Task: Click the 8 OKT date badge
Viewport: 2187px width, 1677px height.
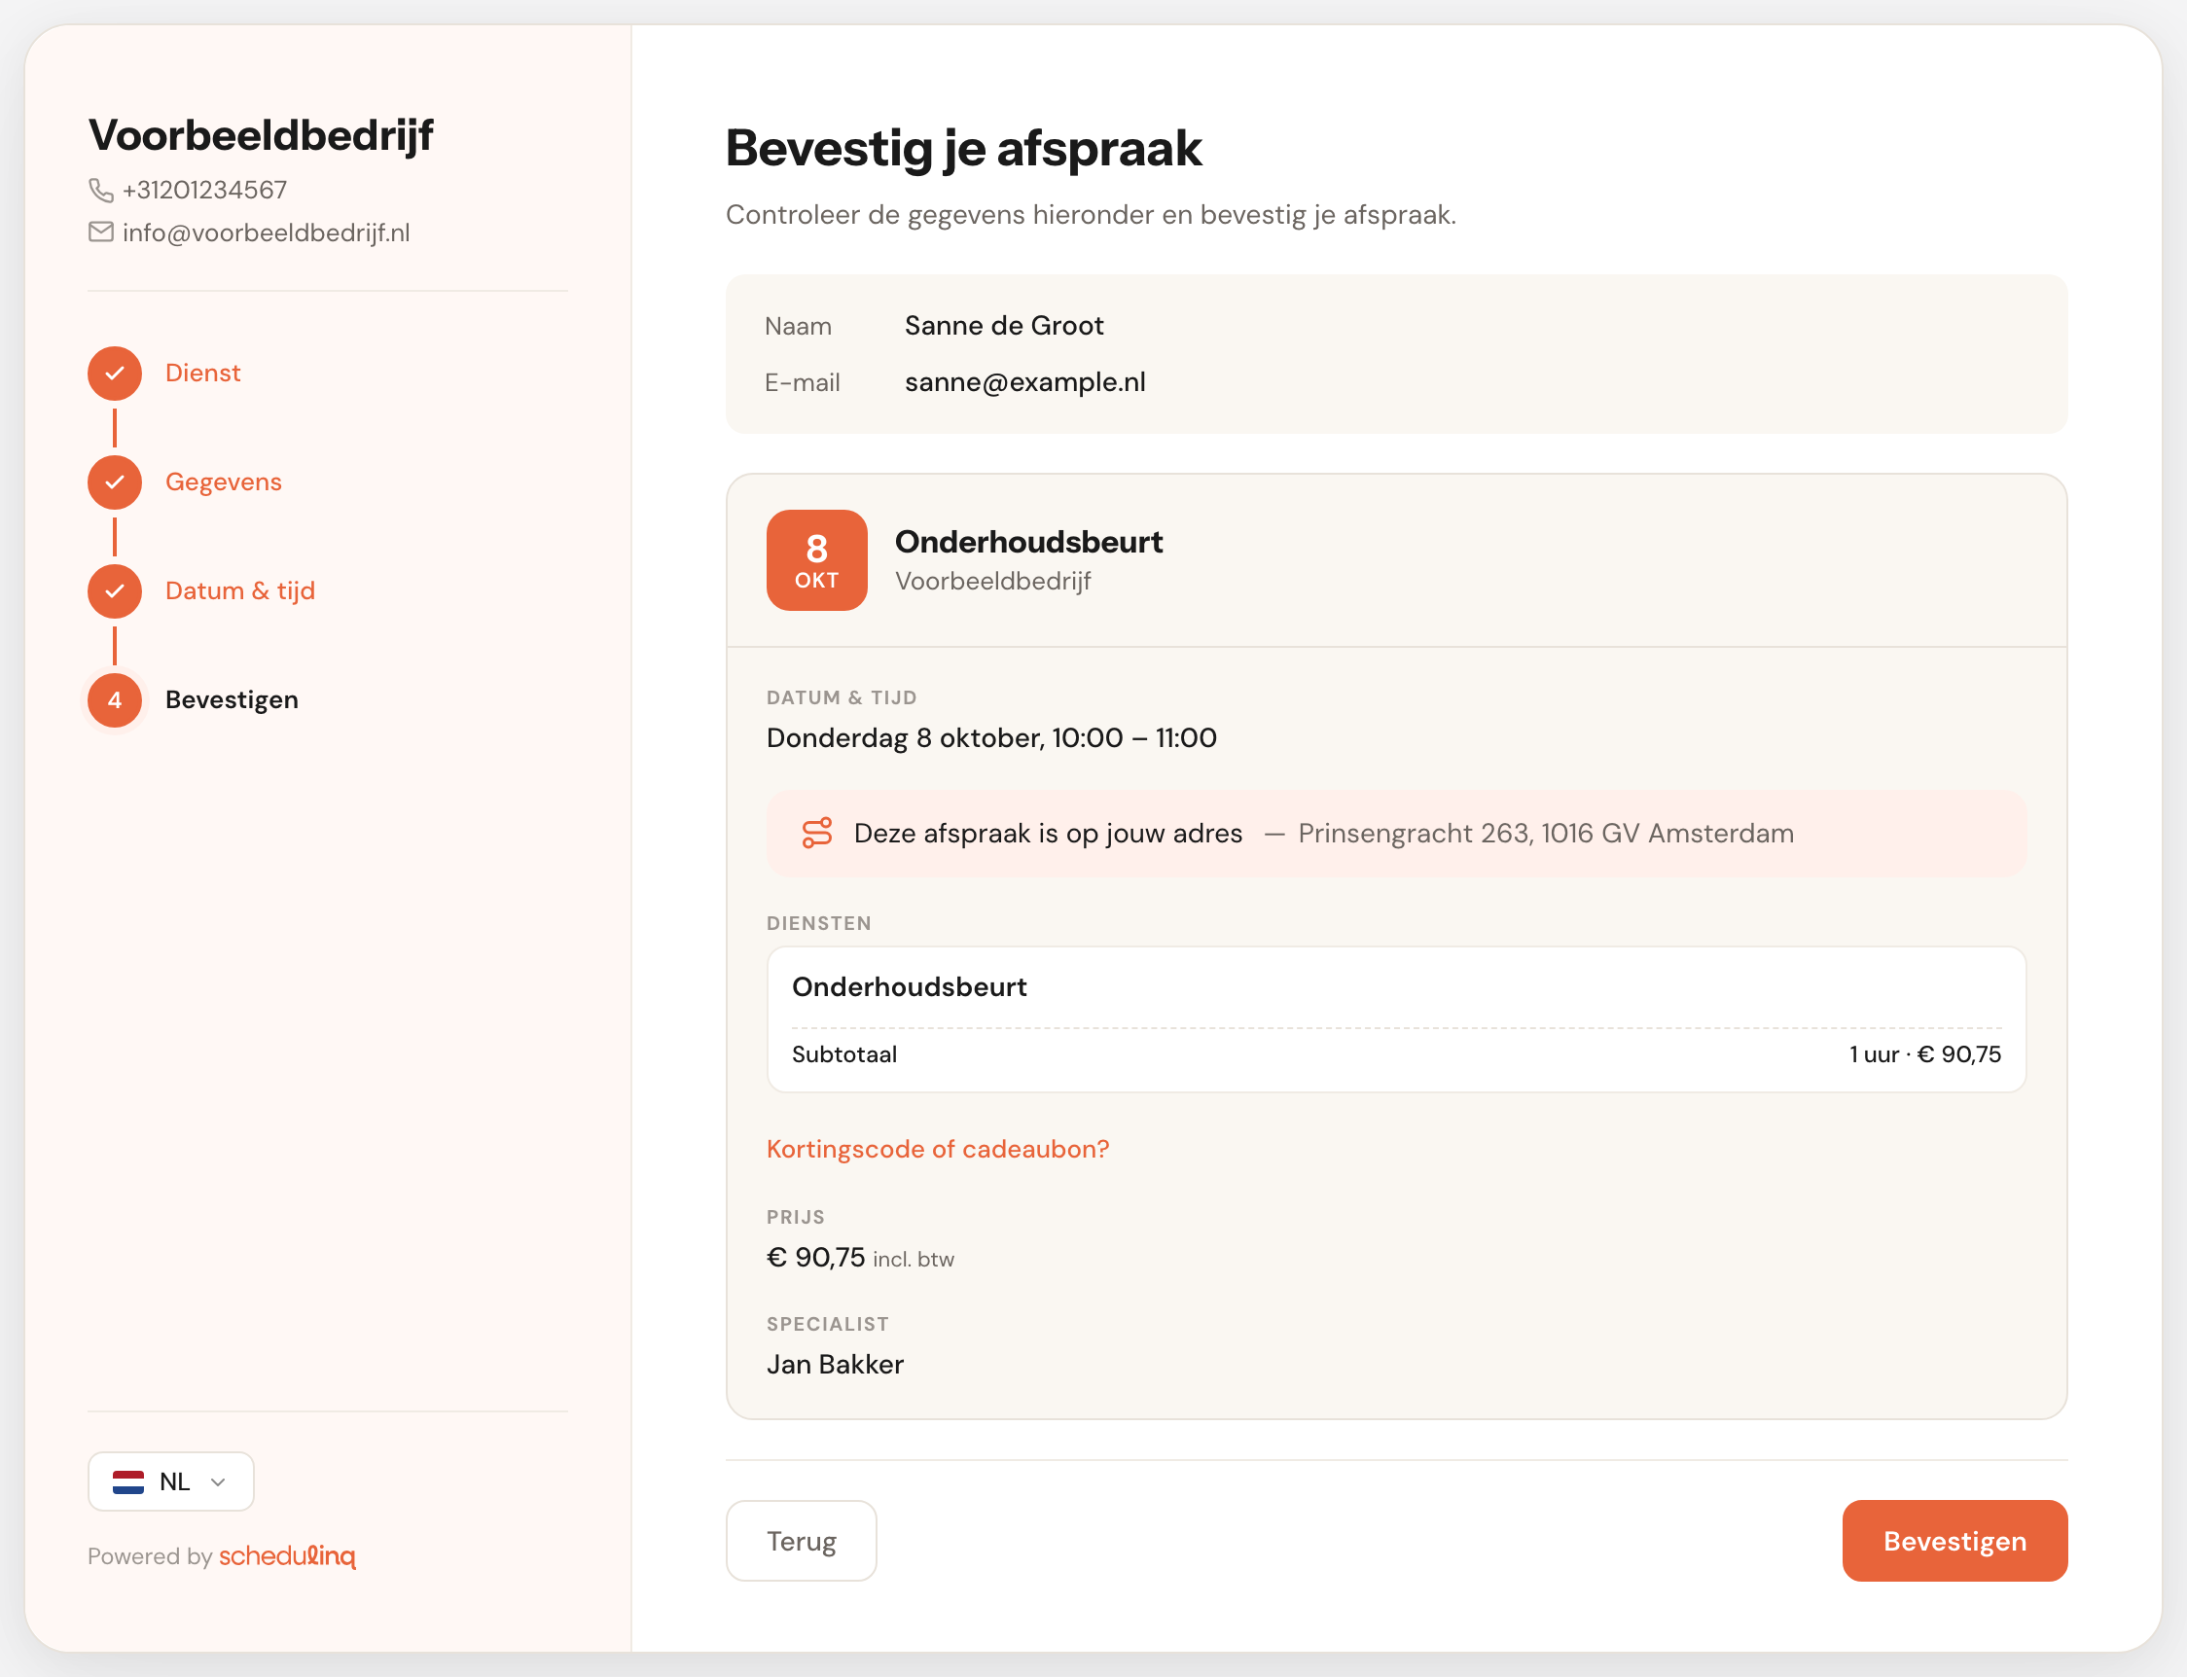Action: tap(816, 560)
